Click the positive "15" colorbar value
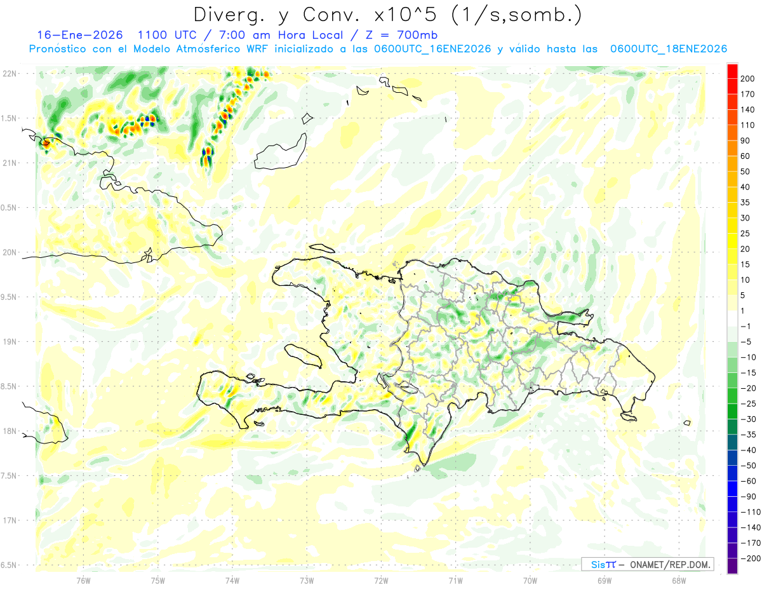762x589 pixels. [x=746, y=264]
